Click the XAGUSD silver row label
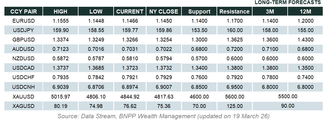Screen dimensions: 326x120 coord(23,106)
